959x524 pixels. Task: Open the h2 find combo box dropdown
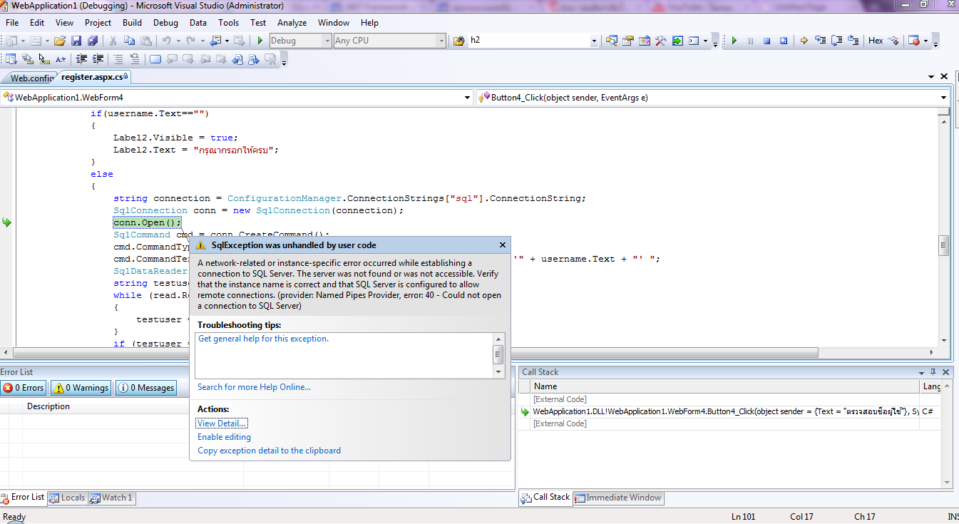[594, 41]
